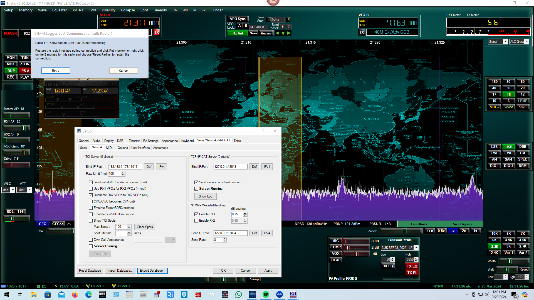Click the Drive slider
Viewport: 534px width, 300px height.
(16, 165)
